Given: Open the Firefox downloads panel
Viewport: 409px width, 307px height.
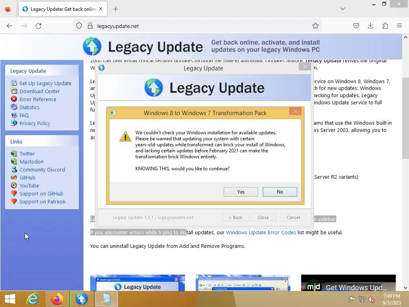Looking at the screenshot, I should point(370,26).
